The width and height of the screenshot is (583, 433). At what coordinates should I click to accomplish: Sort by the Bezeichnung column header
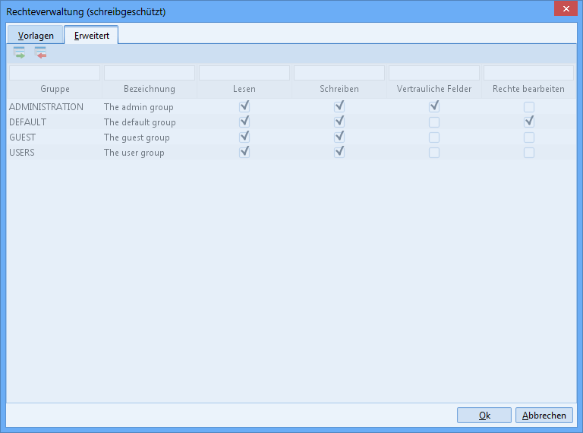(x=150, y=89)
